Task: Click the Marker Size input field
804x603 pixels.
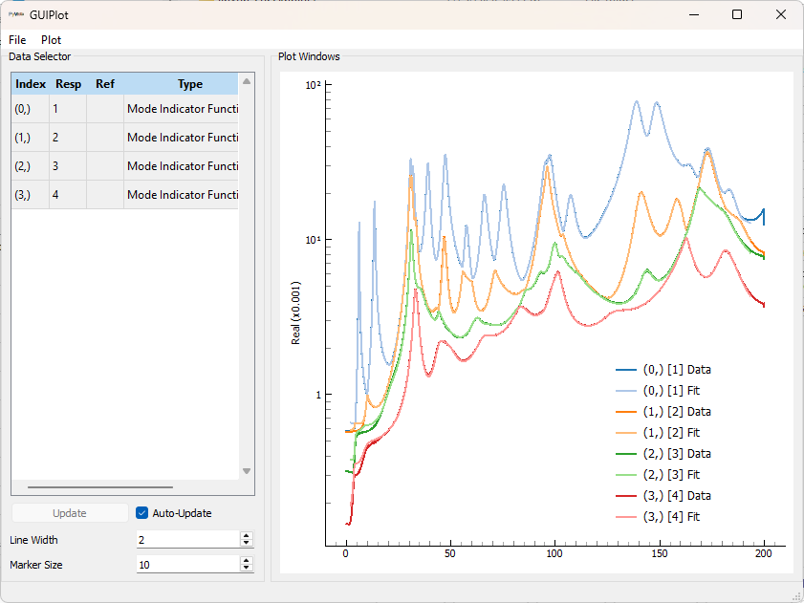Action: pyautogui.click(x=186, y=565)
